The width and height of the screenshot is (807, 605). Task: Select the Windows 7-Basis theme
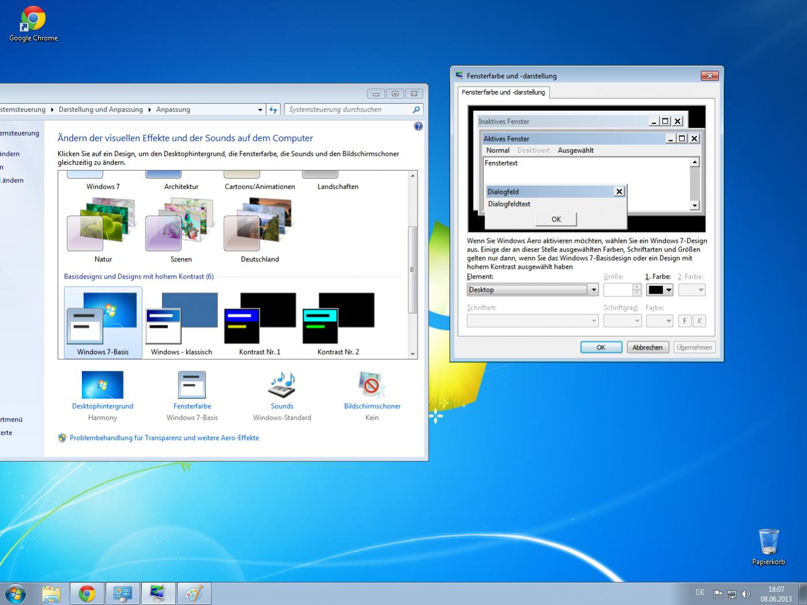tap(103, 323)
